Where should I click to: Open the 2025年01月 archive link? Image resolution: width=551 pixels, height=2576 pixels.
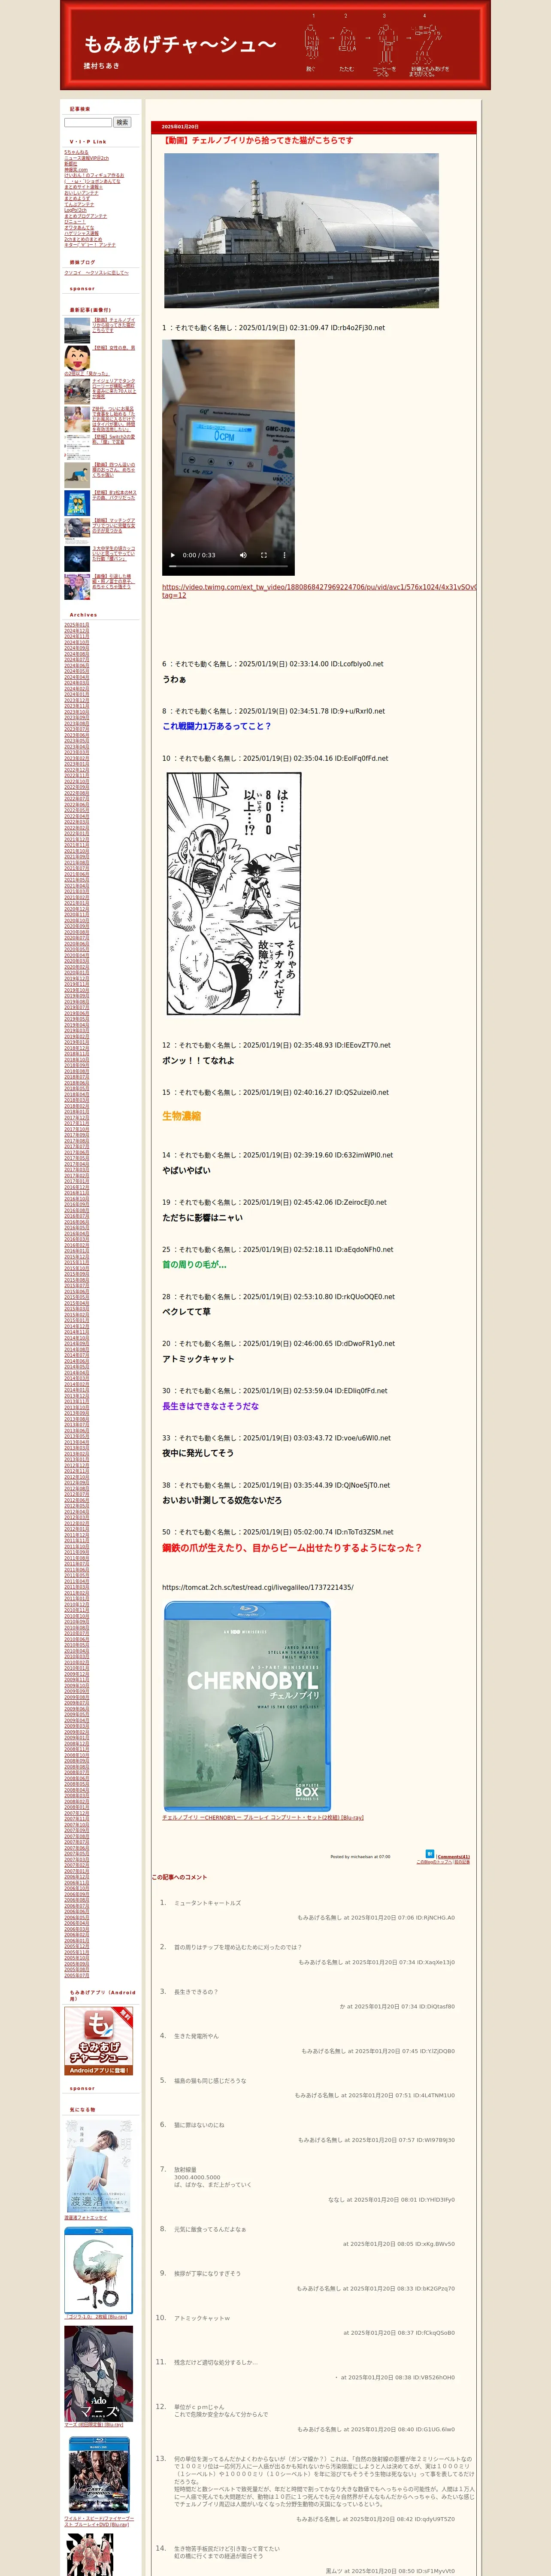77,625
